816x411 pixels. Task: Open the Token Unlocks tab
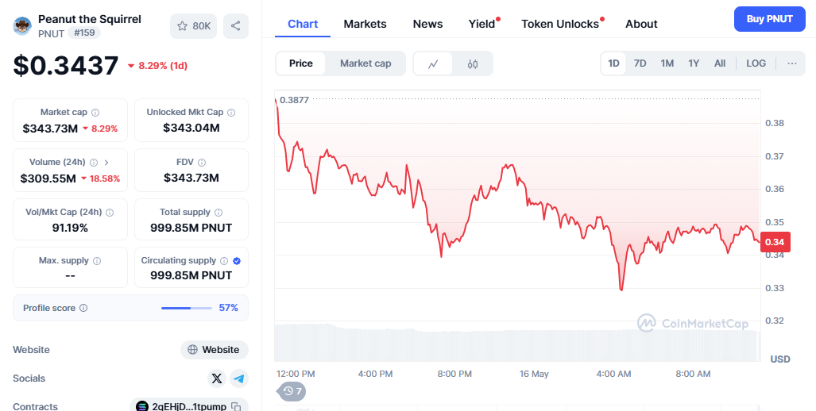[x=560, y=24]
